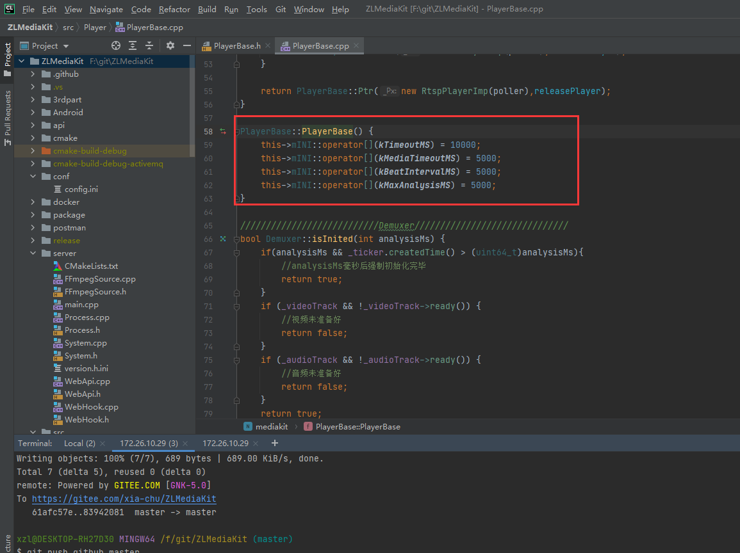Hide the Project panel with minus icon
Screen dimensions: 740x553
pyautogui.click(x=187, y=45)
